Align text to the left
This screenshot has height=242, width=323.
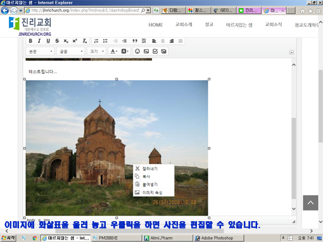154,41
